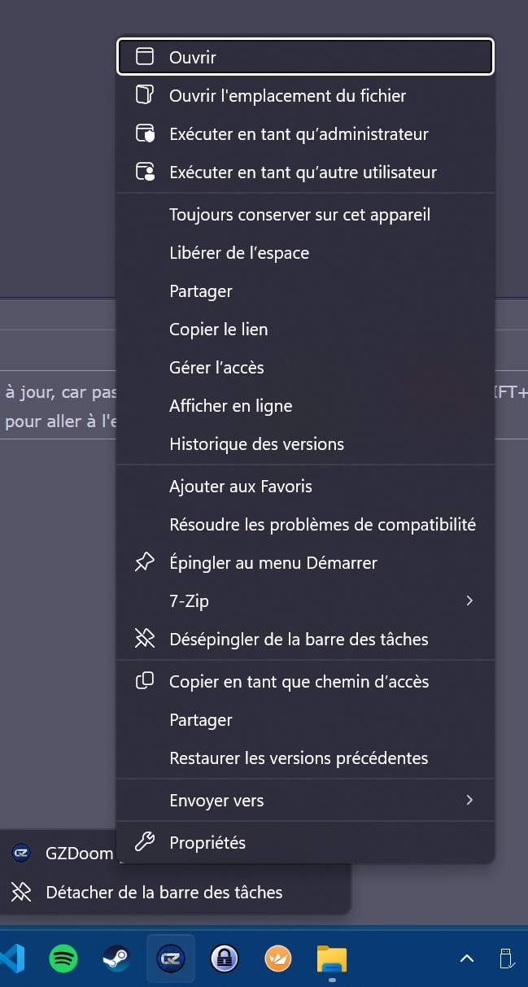
Task: Open Spotify from the taskbar
Action: (x=63, y=959)
